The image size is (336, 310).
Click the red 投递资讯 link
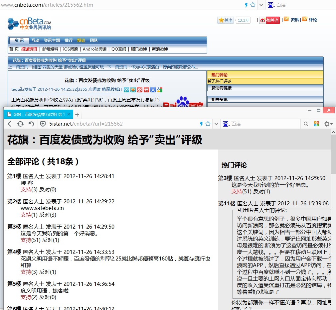[x=29, y=49]
